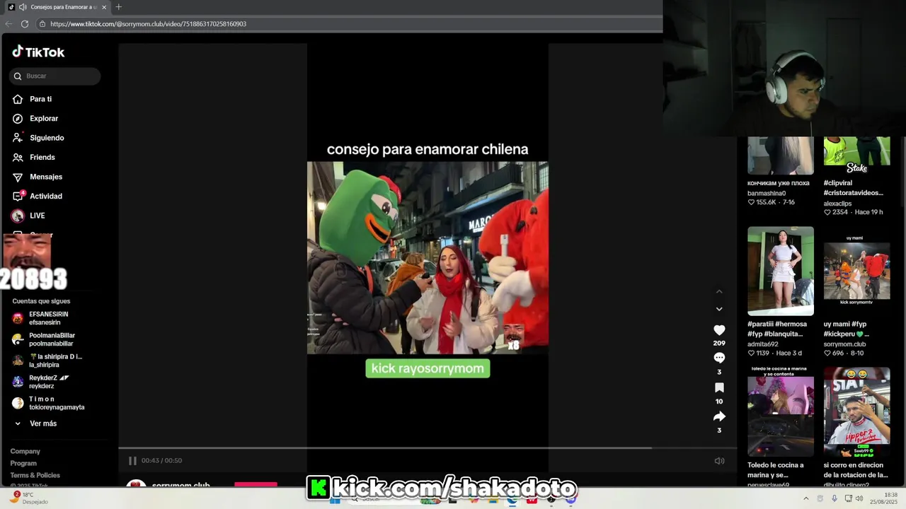The width and height of the screenshot is (906, 509).
Task: Mute the video with the speaker icon
Action: [x=719, y=461]
